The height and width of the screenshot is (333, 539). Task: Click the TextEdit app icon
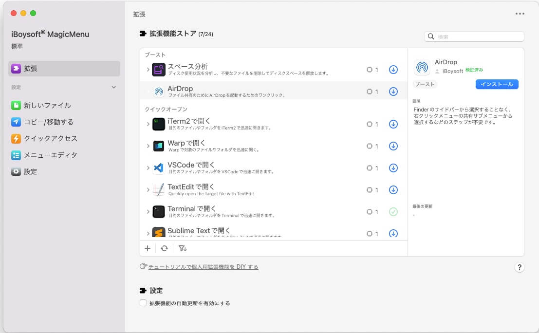(158, 190)
